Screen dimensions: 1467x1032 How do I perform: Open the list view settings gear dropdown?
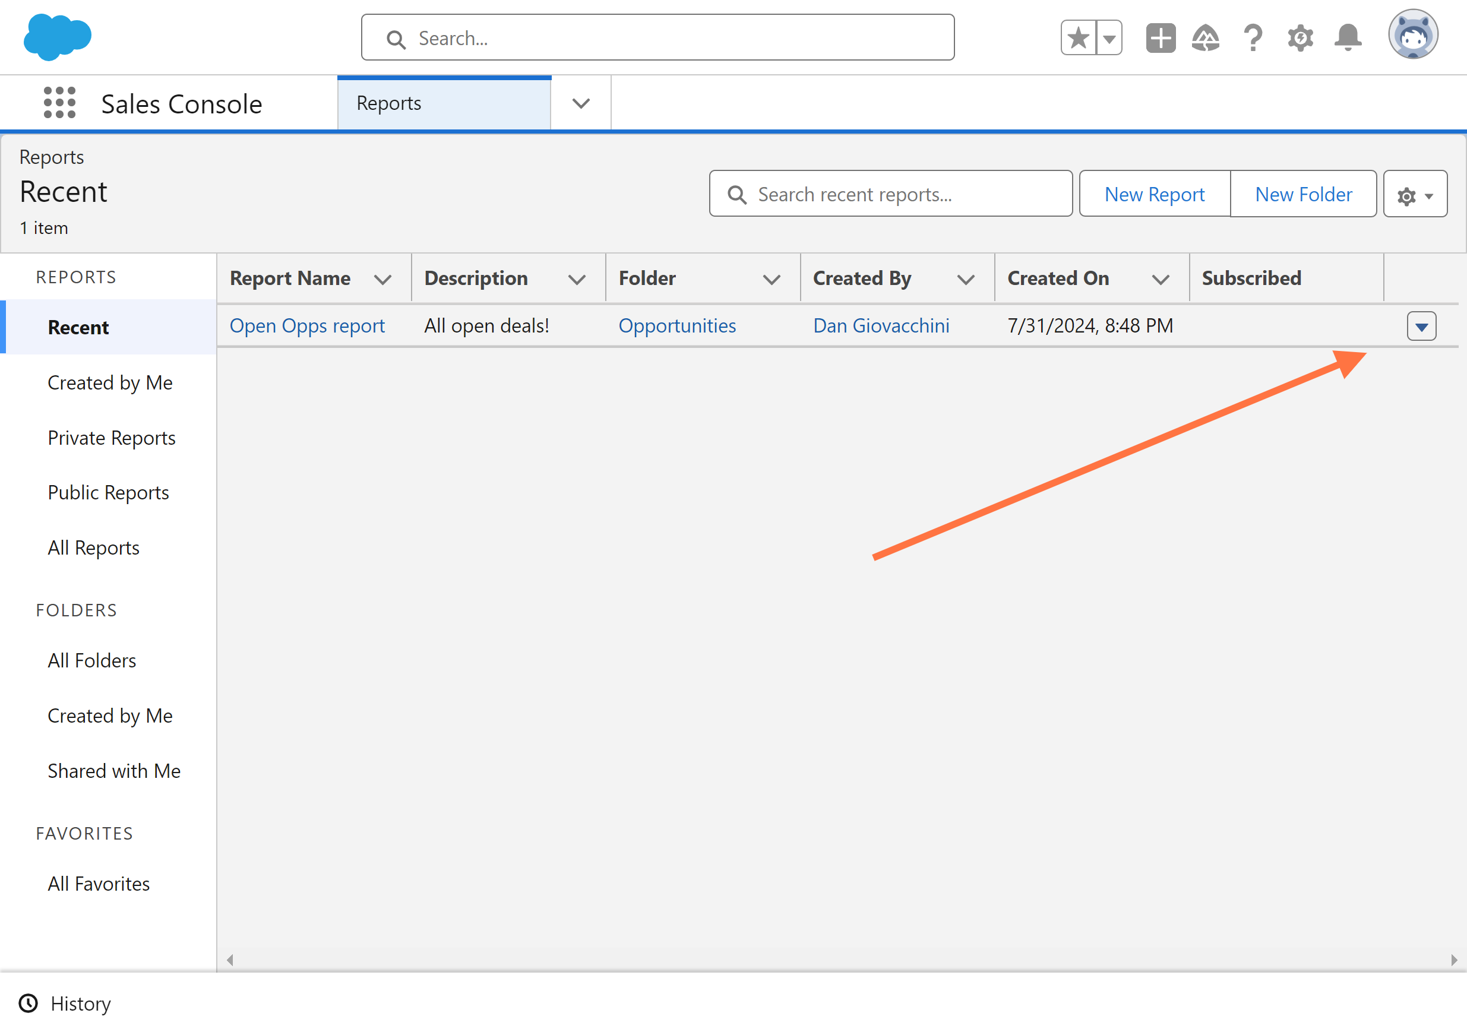tap(1415, 194)
